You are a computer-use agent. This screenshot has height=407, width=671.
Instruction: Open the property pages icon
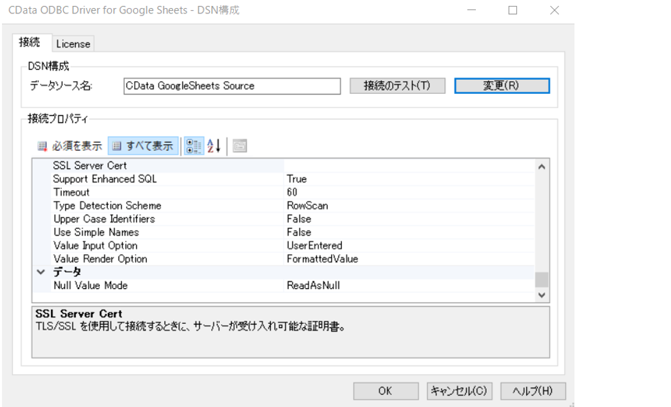point(240,146)
